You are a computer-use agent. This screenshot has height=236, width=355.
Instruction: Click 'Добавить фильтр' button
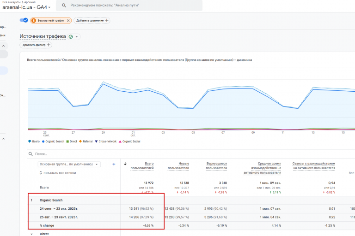click(x=36, y=45)
